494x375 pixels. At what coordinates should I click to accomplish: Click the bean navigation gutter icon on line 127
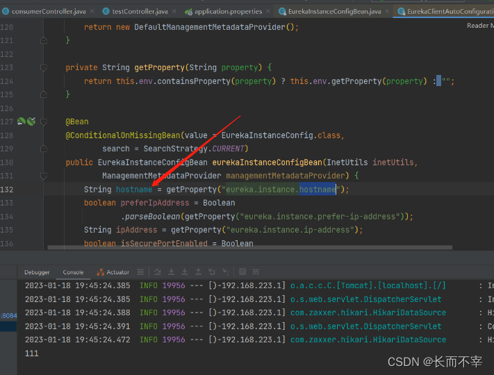(21, 122)
